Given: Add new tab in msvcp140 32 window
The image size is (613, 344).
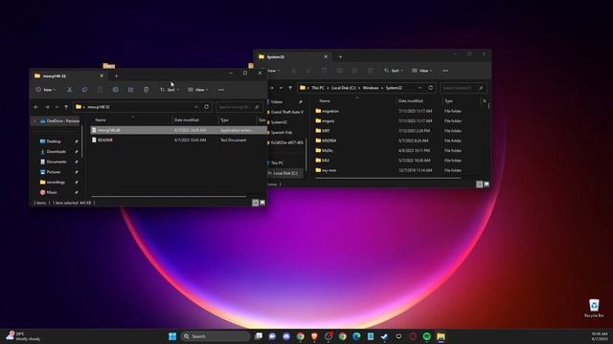Looking at the screenshot, I should [x=116, y=76].
